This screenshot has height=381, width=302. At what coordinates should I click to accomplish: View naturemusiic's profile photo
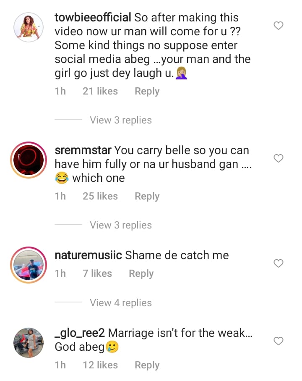tap(29, 265)
